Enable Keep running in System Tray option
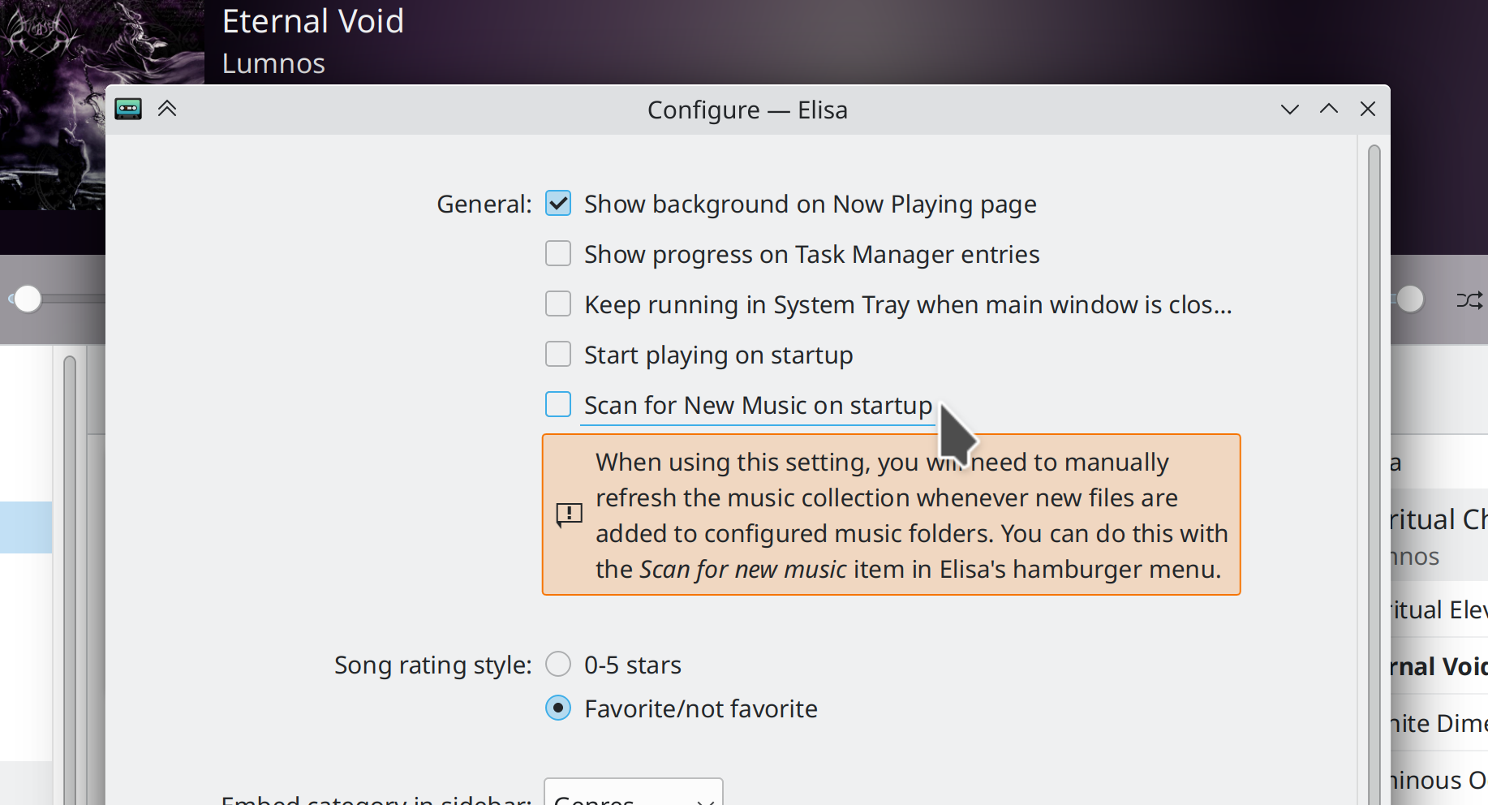This screenshot has width=1488, height=805. [x=558, y=304]
